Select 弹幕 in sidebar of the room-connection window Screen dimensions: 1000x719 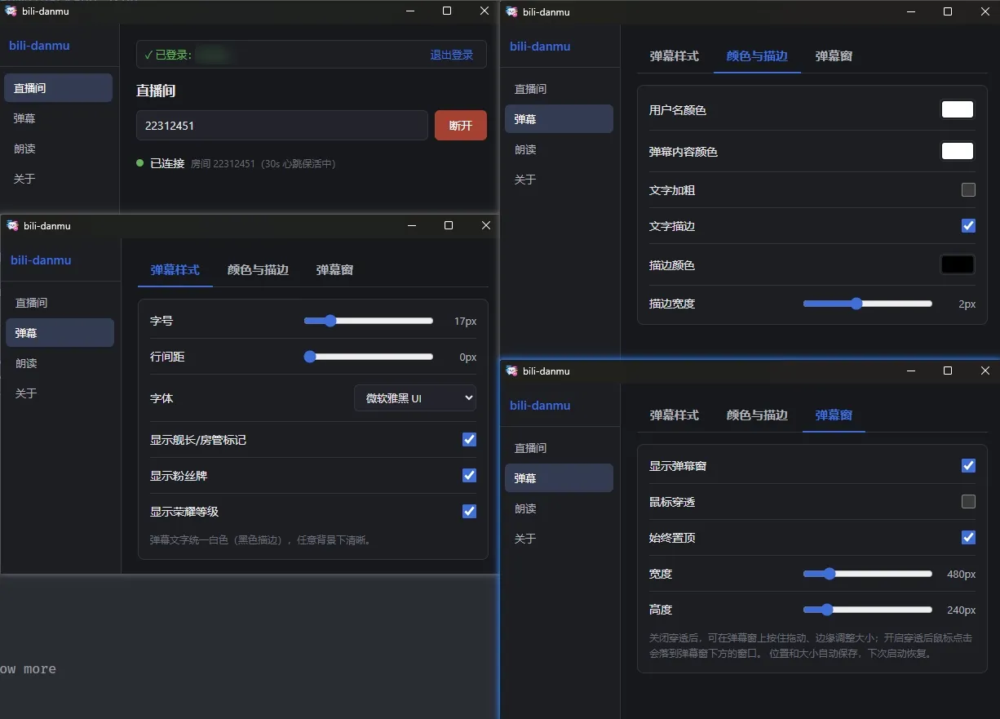tap(59, 118)
